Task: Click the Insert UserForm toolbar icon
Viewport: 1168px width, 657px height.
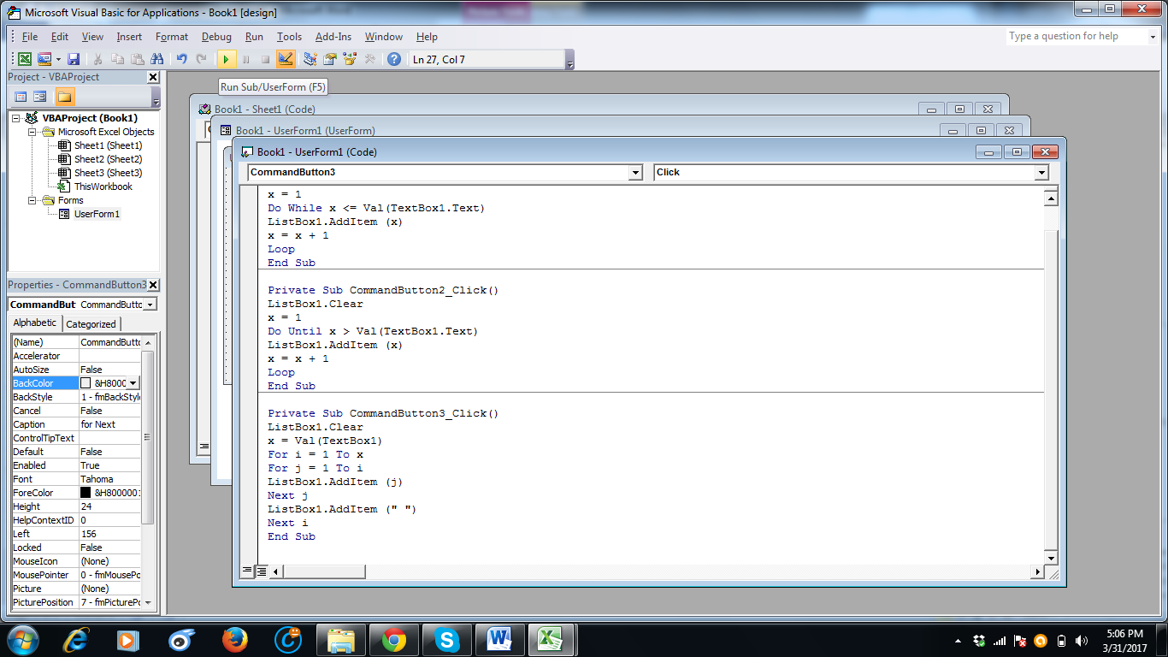Action: 44,59
